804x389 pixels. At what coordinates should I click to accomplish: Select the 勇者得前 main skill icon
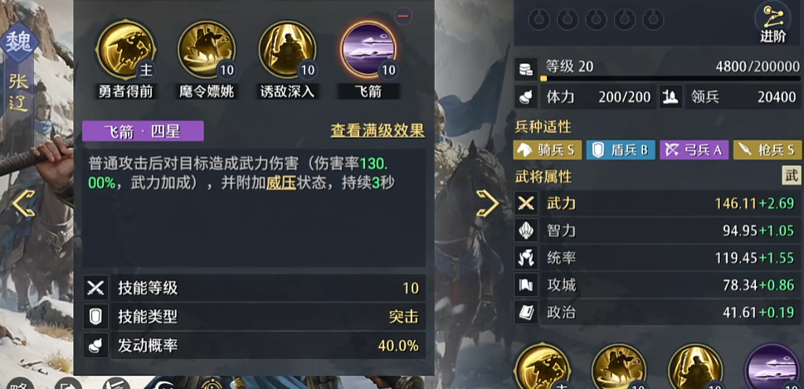(x=125, y=49)
